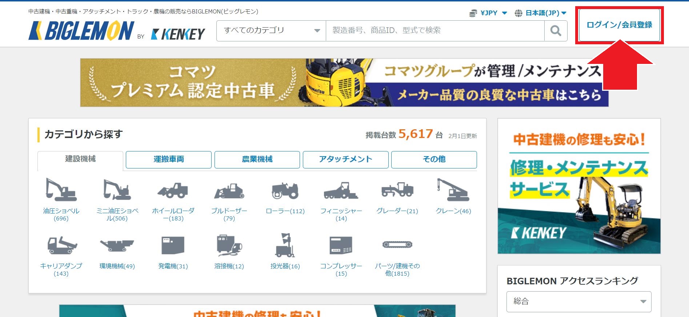Open the carrier dump (キャリアダンプ) icon
The image size is (689, 317).
[62, 245]
